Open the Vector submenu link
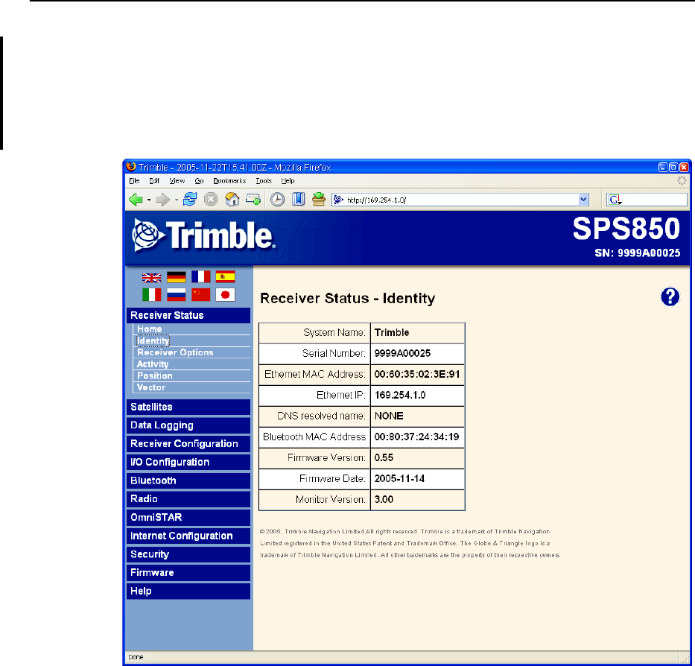The width and height of the screenshot is (695, 666). tap(151, 387)
